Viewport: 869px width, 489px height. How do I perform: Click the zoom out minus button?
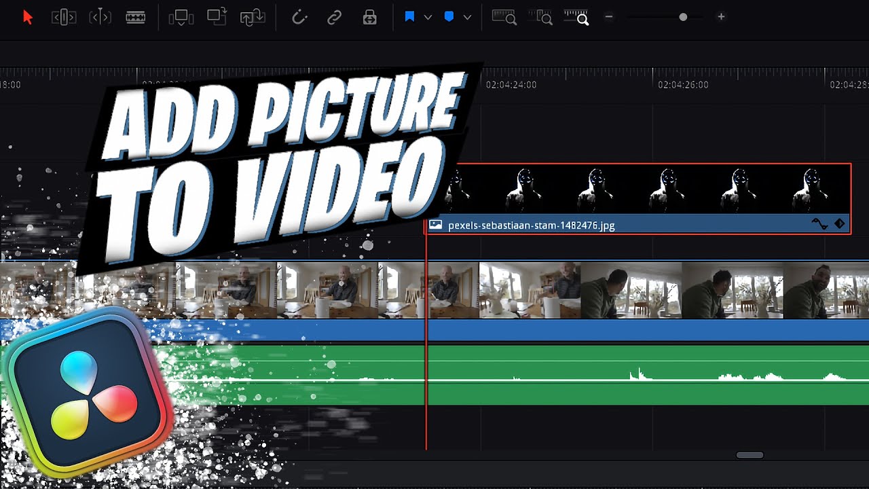point(609,17)
